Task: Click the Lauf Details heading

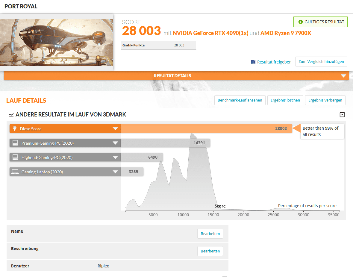Action: 26,100
